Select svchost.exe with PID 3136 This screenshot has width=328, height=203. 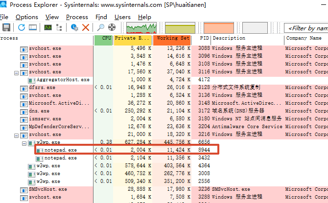pos(45,95)
